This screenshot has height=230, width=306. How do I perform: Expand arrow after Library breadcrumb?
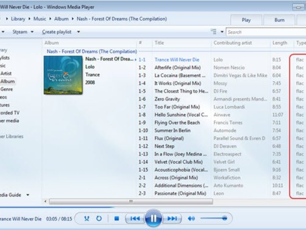coord(30,19)
